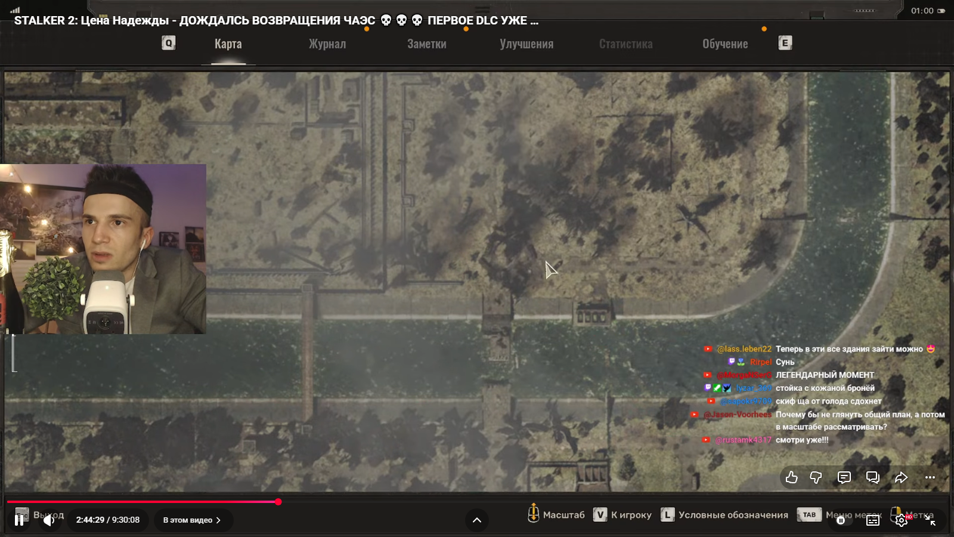
Task: Click the Q key previous-tab icon
Action: point(169,43)
